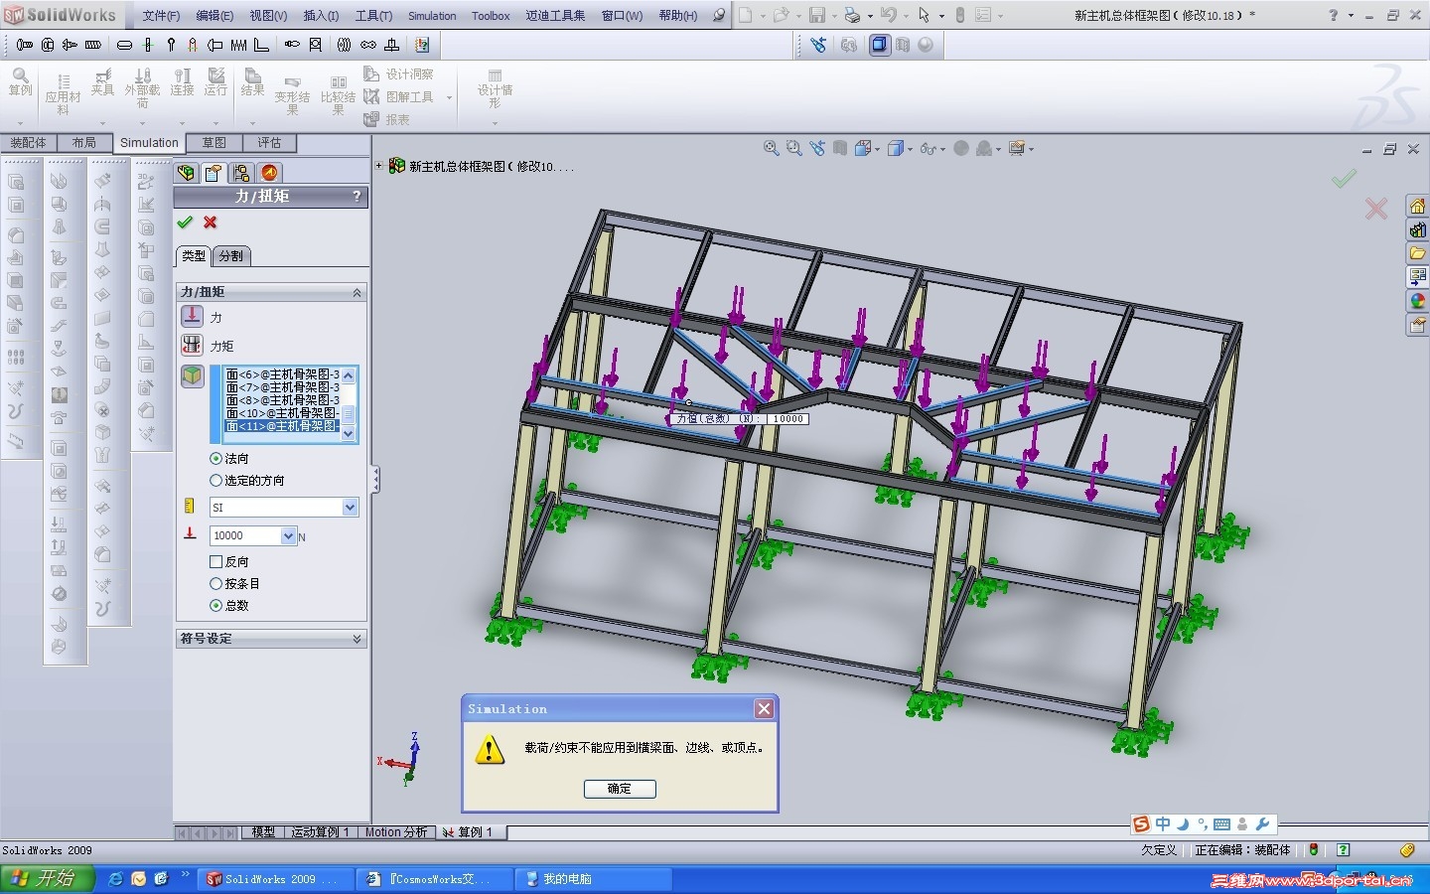1430x894 pixels.
Task: Select 面<11>@主机骨架图 in the face list
Action: pos(283,426)
